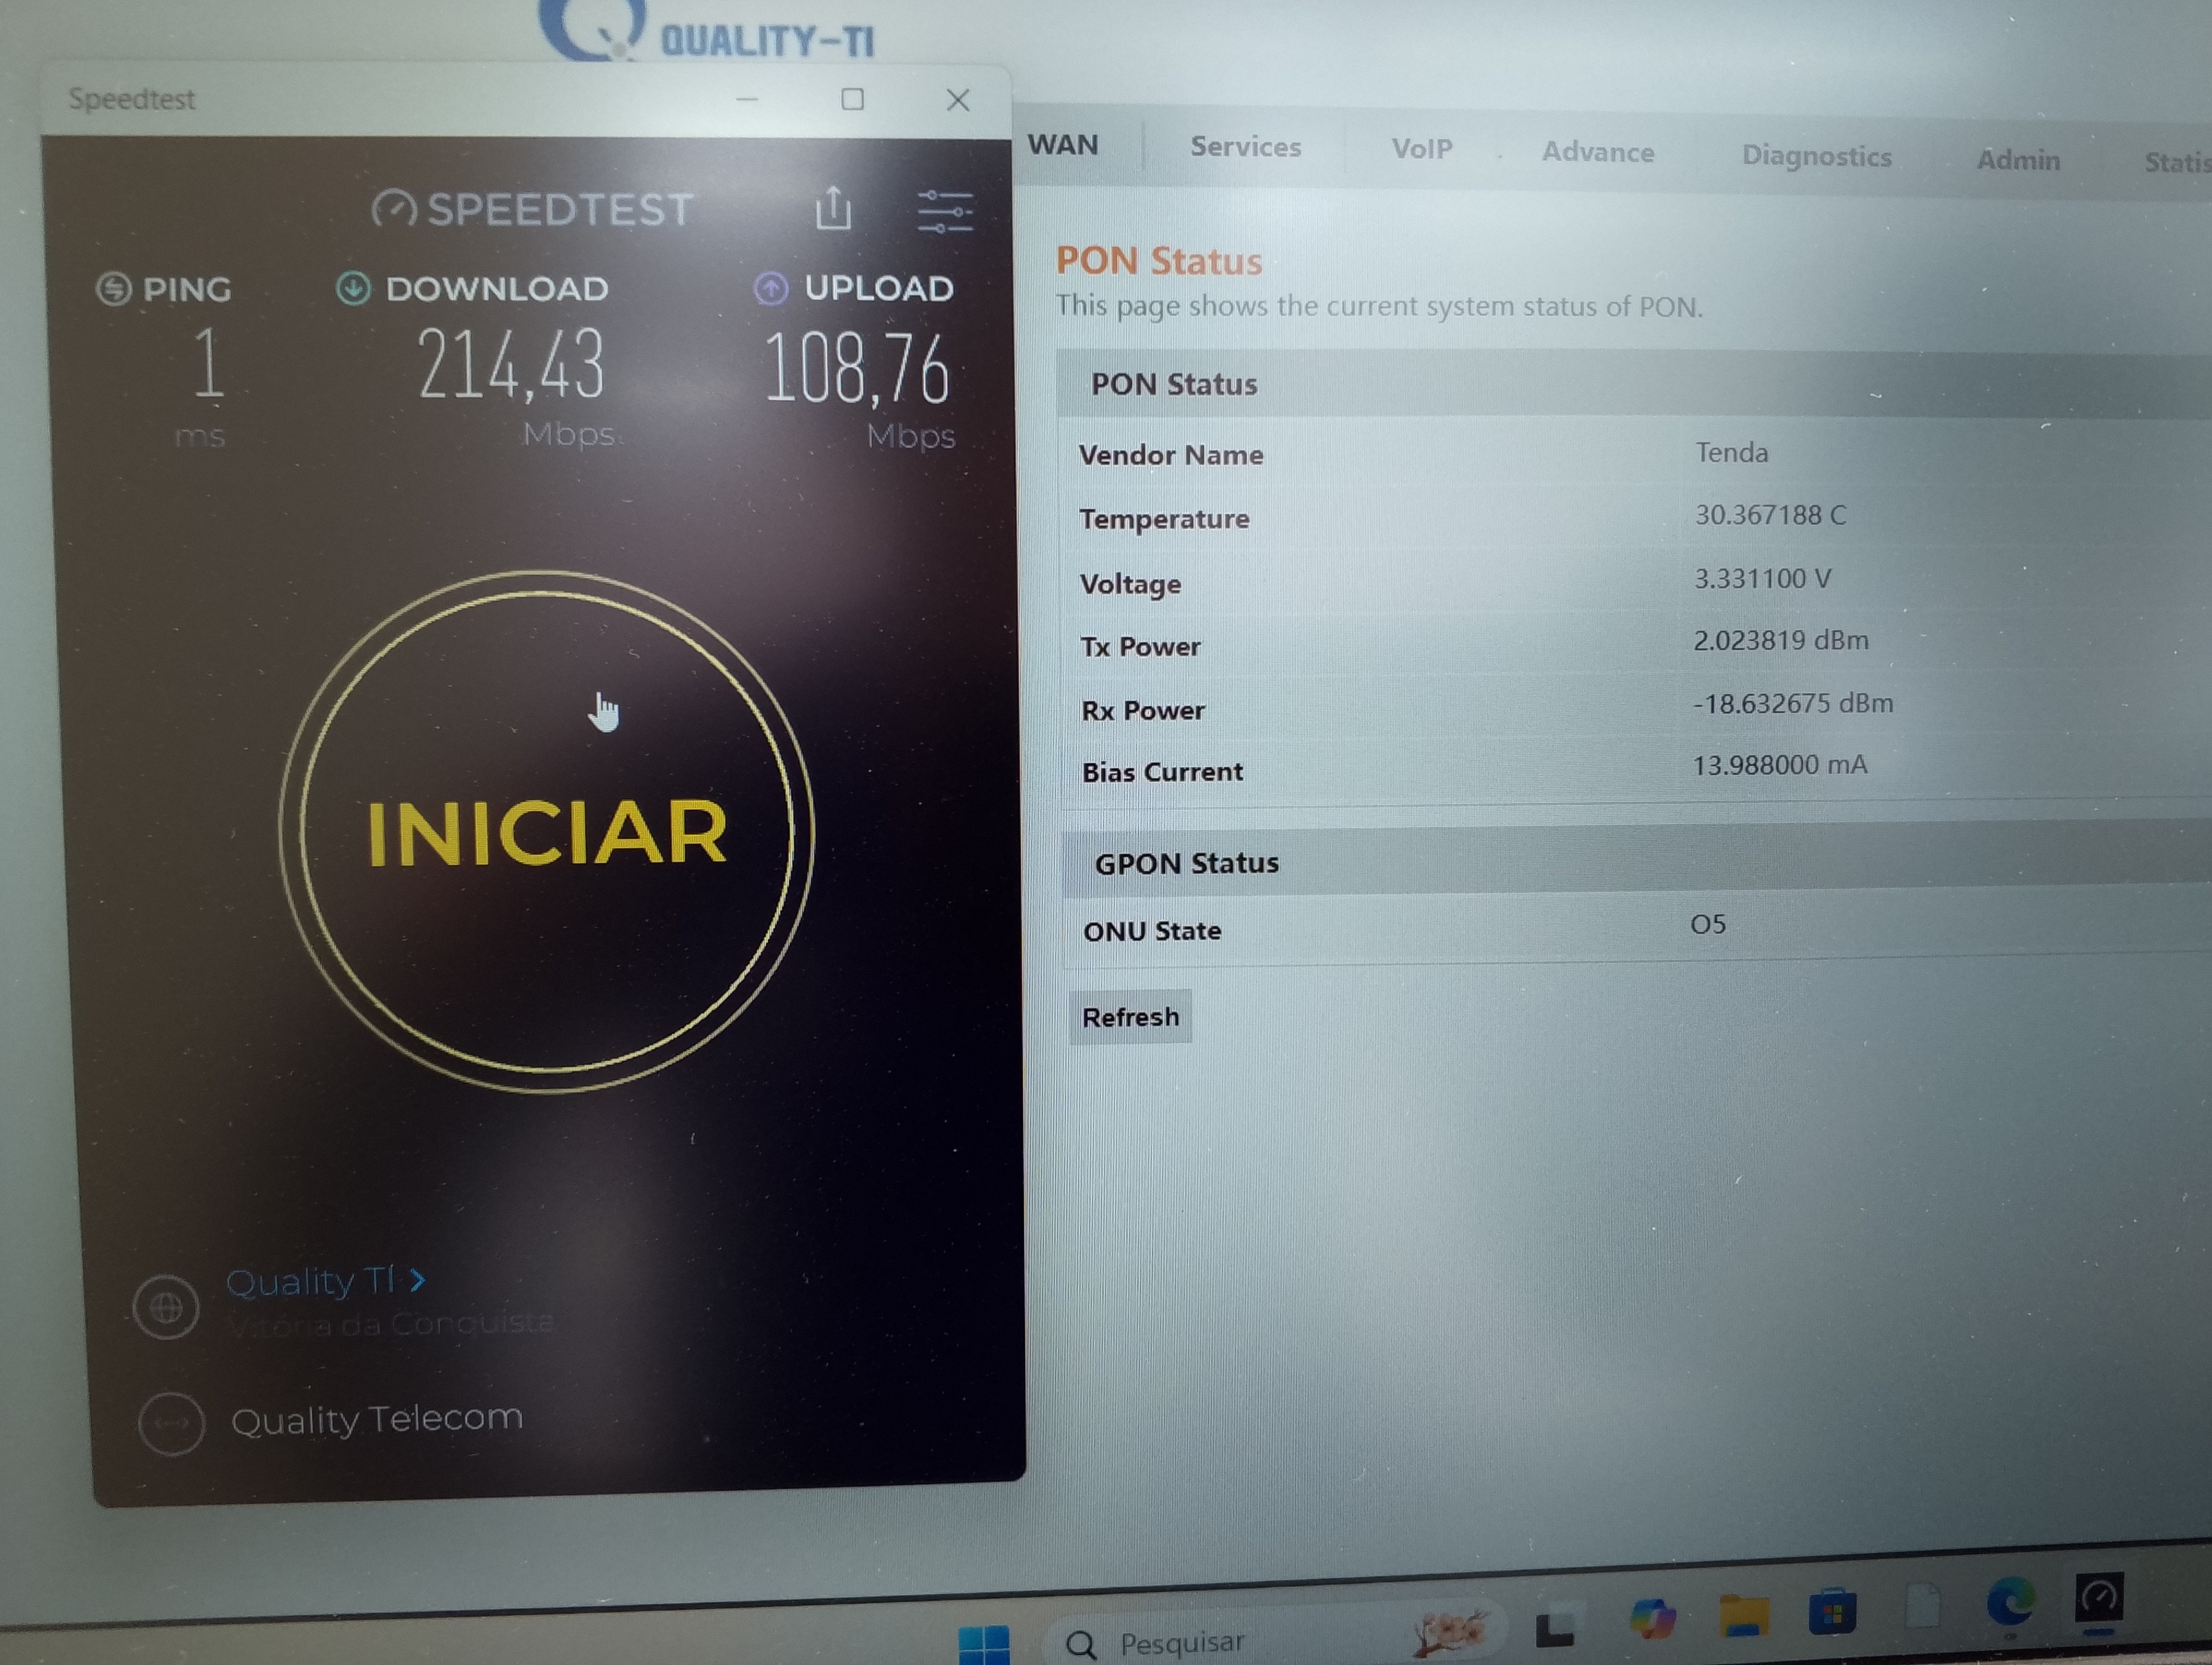Select the VoIP tab

click(x=1421, y=149)
